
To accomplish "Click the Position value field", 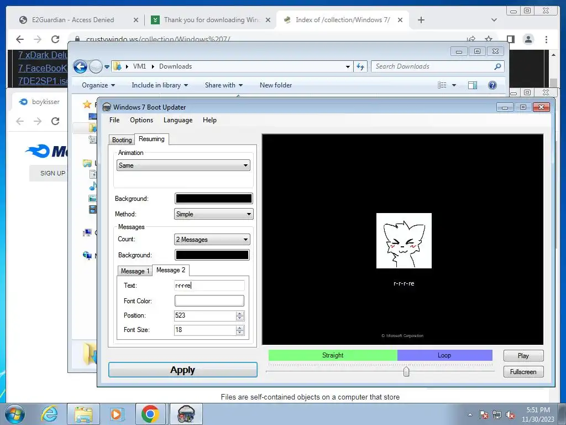I will pyautogui.click(x=205, y=315).
